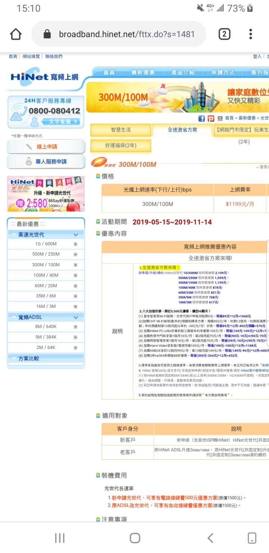Viewport: 269px width, 553px height.
Task: Share page via Facebook icon
Action: 201,118
